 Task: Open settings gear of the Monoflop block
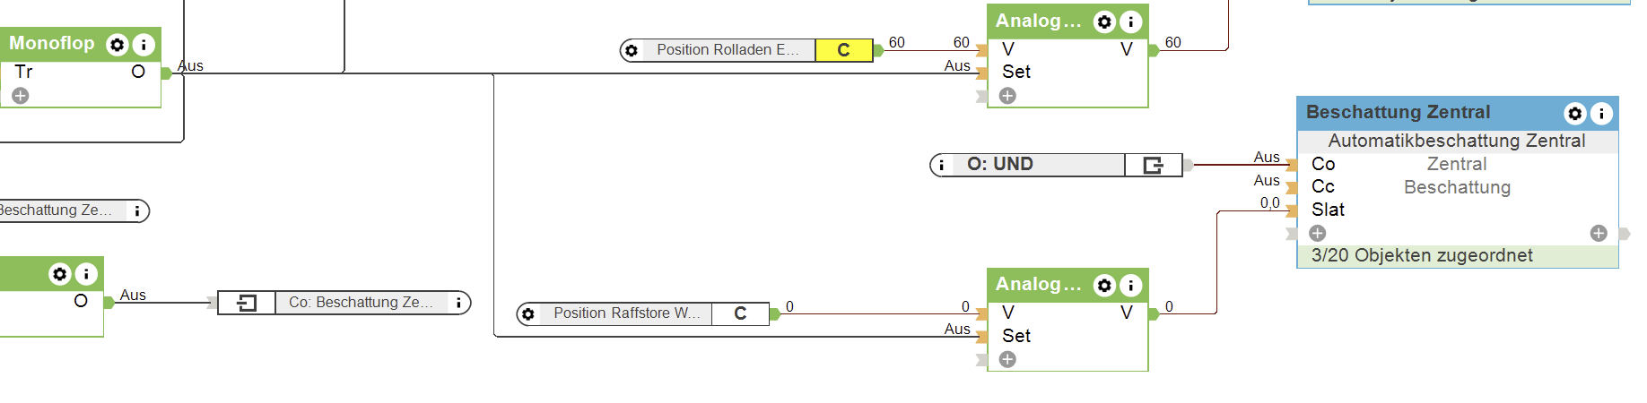117,45
